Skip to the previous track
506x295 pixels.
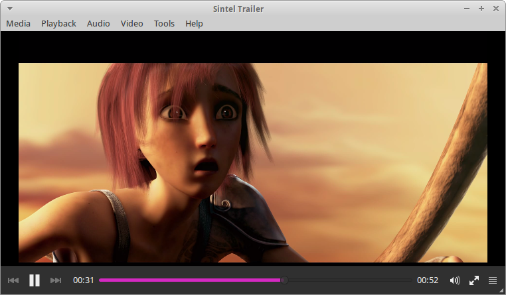(13, 280)
